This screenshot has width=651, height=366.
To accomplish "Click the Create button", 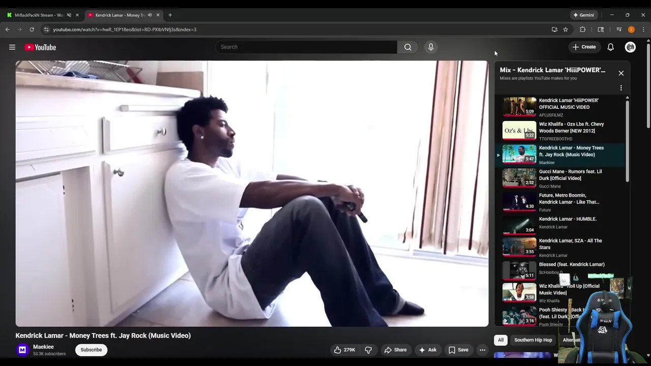I will [x=584, y=47].
